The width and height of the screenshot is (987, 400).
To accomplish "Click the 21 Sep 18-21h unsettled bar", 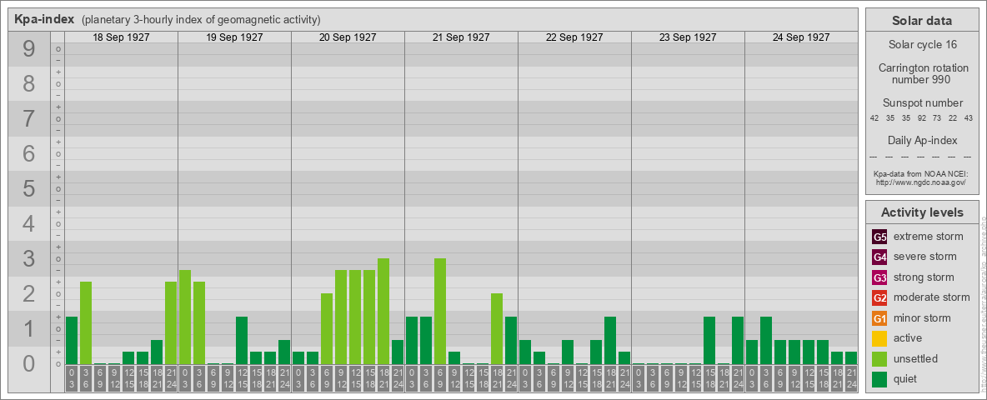I will [497, 329].
